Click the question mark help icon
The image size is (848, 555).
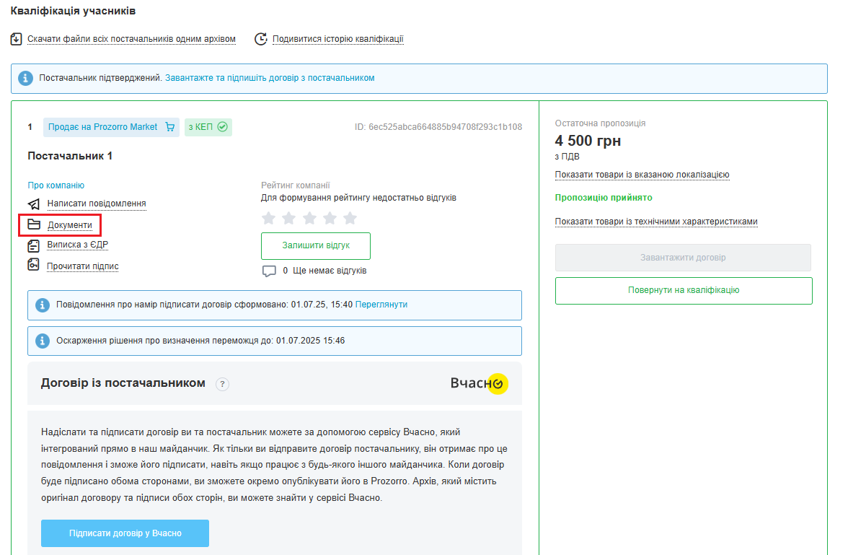223,384
